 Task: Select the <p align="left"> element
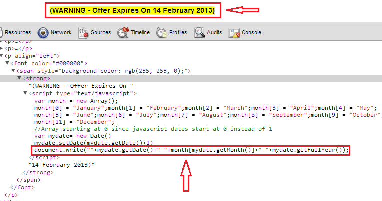(x=32, y=56)
